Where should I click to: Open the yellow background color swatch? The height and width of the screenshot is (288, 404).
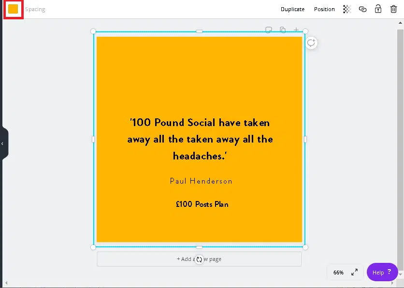coord(13,9)
